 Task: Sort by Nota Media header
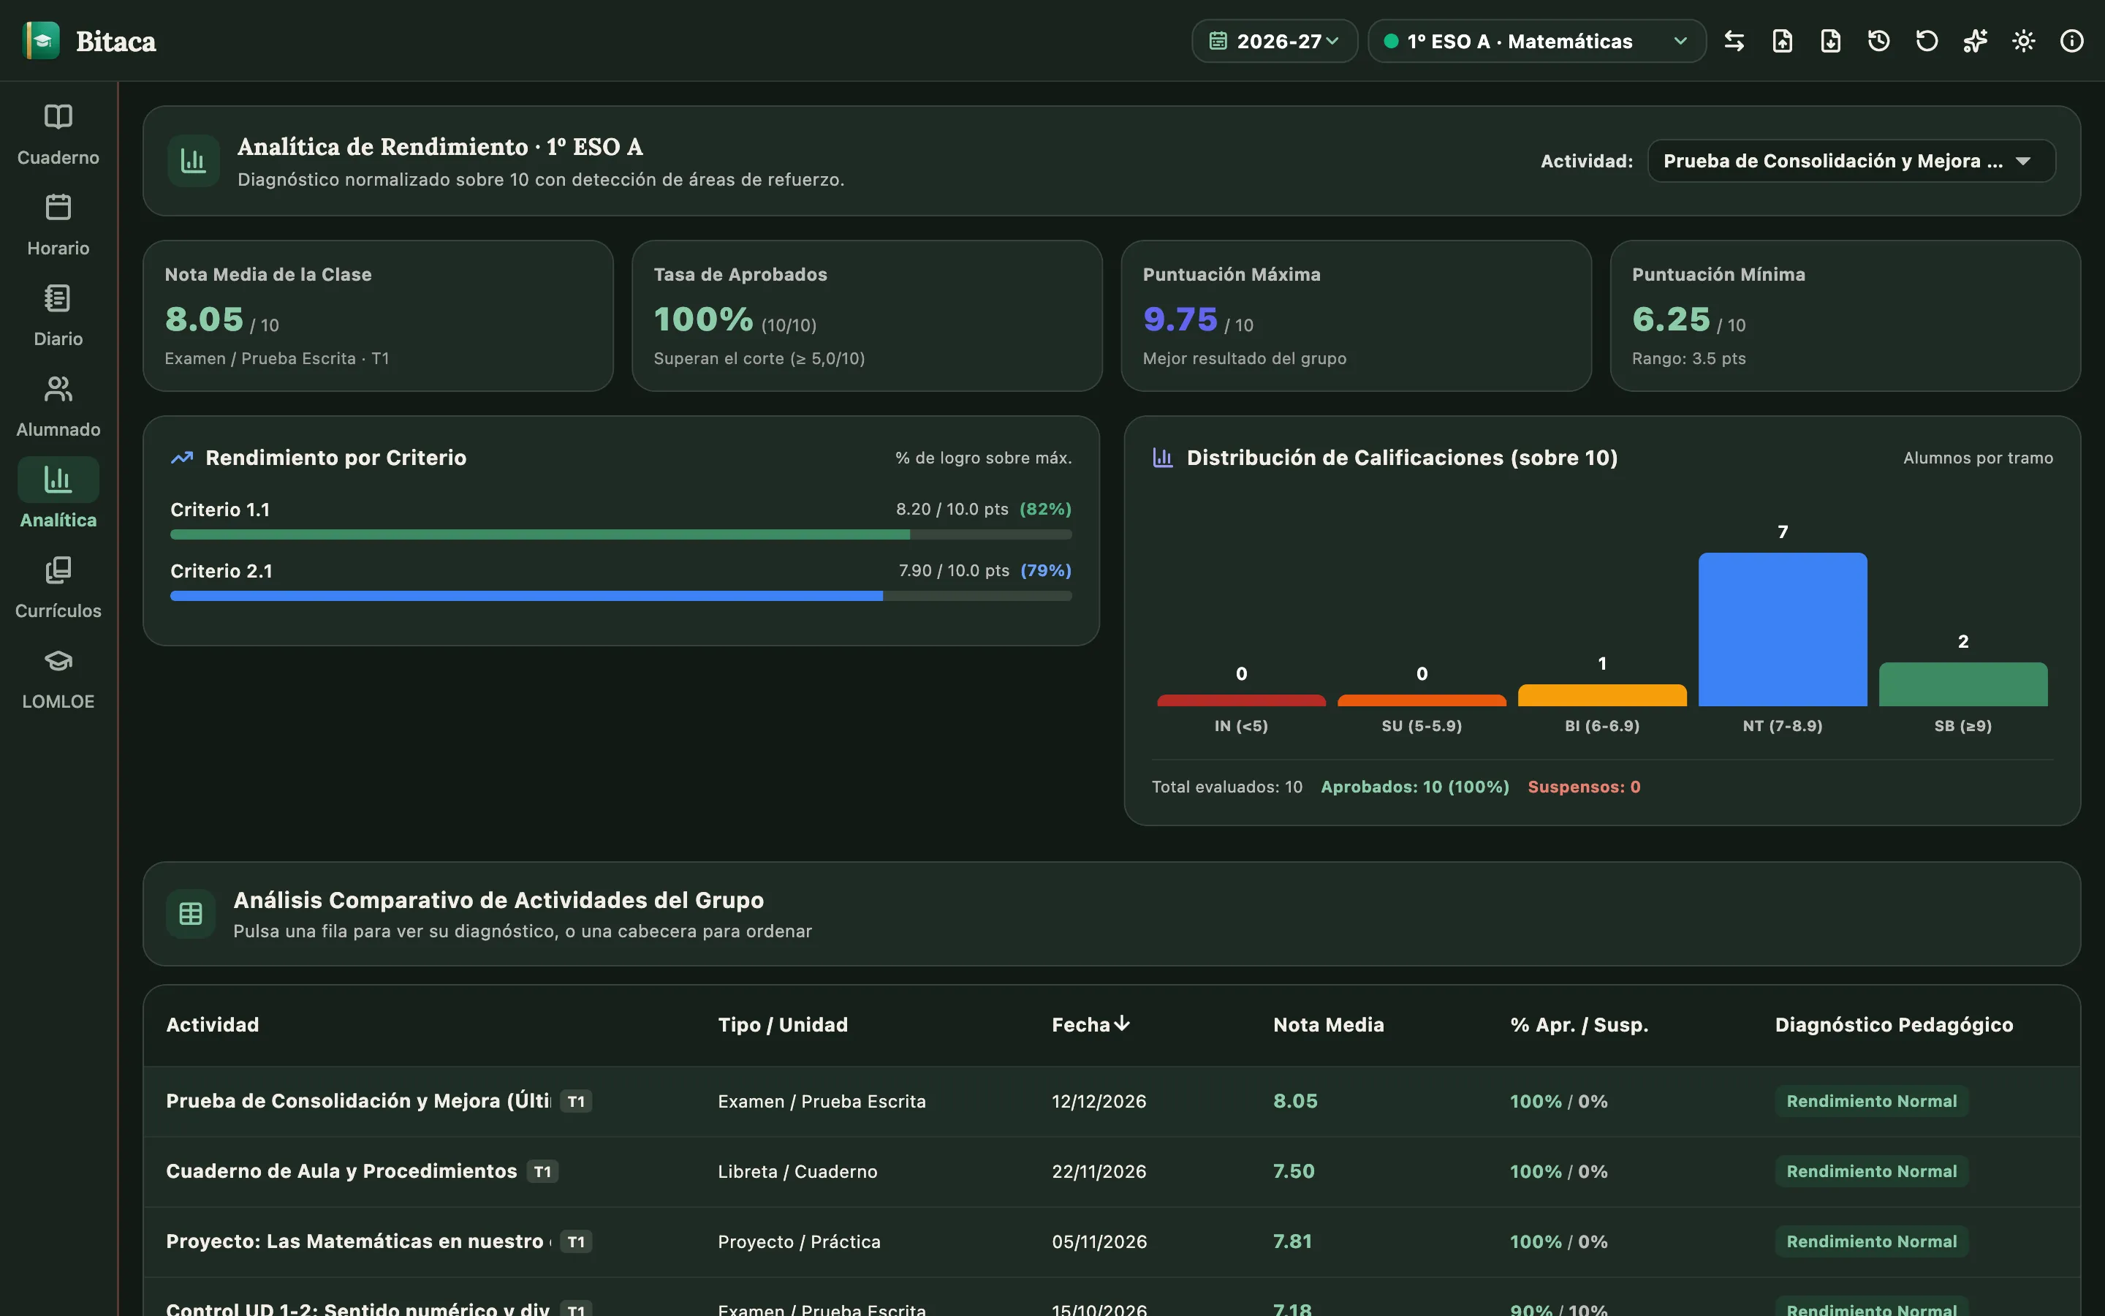click(1328, 1024)
